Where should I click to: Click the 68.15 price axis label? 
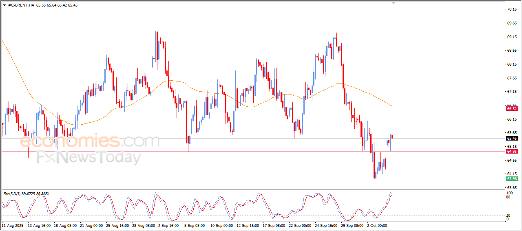512,64
